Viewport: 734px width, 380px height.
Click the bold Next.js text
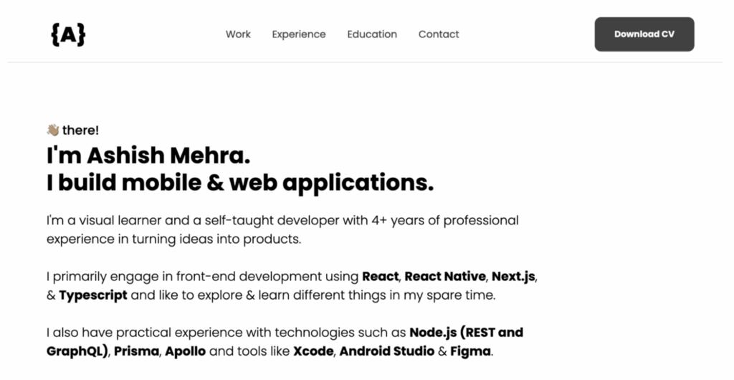click(x=513, y=277)
